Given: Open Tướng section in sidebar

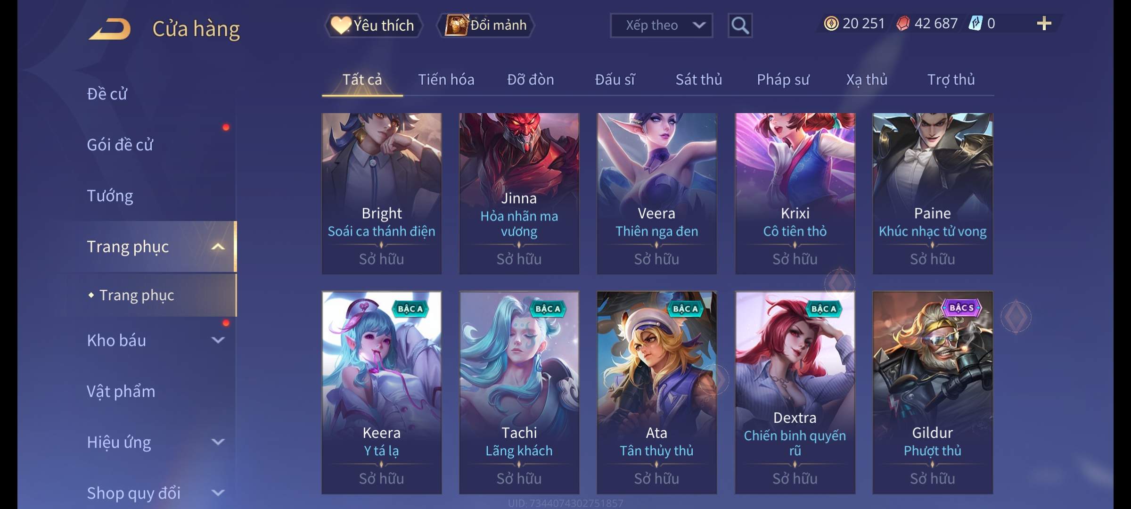Looking at the screenshot, I should pyautogui.click(x=110, y=196).
